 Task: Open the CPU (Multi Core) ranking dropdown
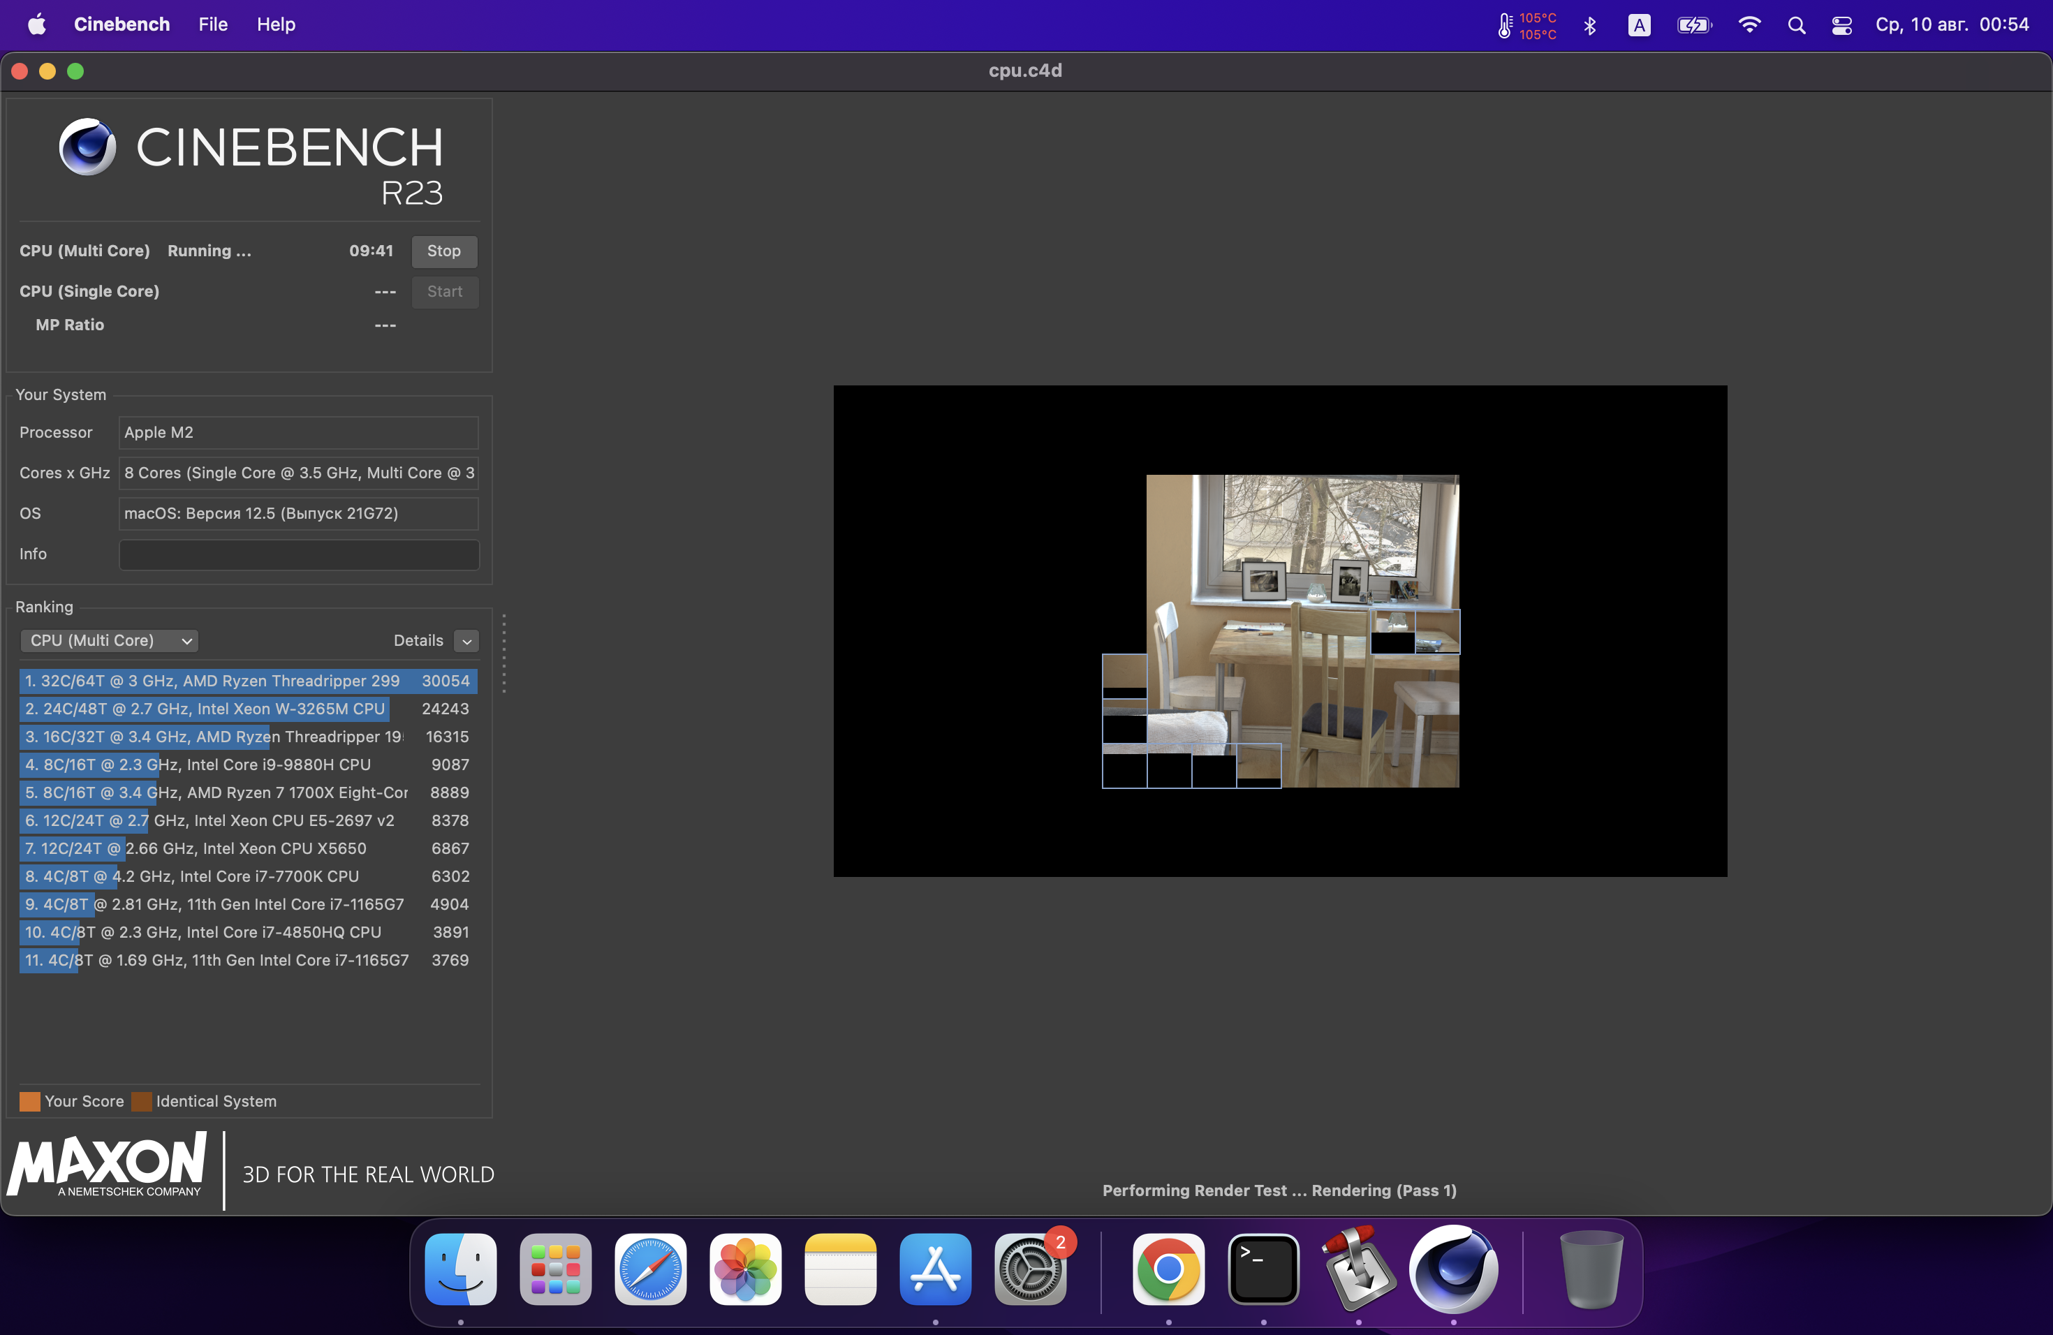[x=110, y=641]
